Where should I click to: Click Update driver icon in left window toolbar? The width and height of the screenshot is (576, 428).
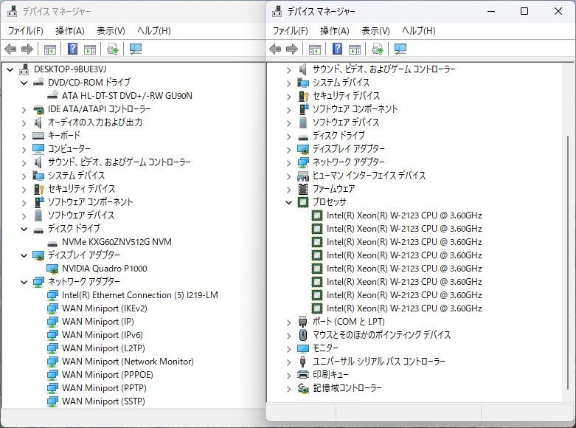[x=112, y=49]
